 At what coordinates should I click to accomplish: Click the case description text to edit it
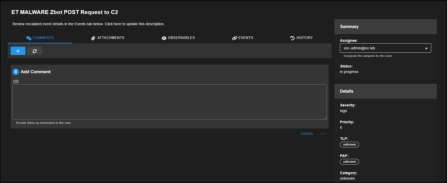(88, 24)
